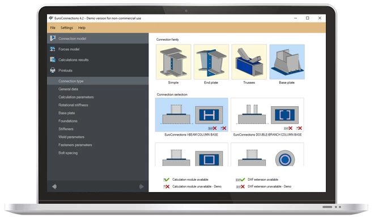The height and width of the screenshot is (218, 374).
Task: Select the Simple connection family icon
Action: (173, 62)
